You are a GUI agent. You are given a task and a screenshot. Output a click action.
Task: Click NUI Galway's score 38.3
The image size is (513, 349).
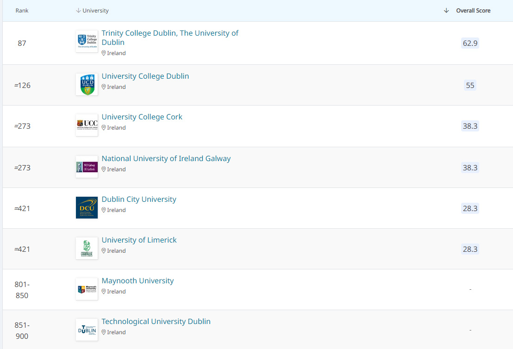click(x=470, y=168)
